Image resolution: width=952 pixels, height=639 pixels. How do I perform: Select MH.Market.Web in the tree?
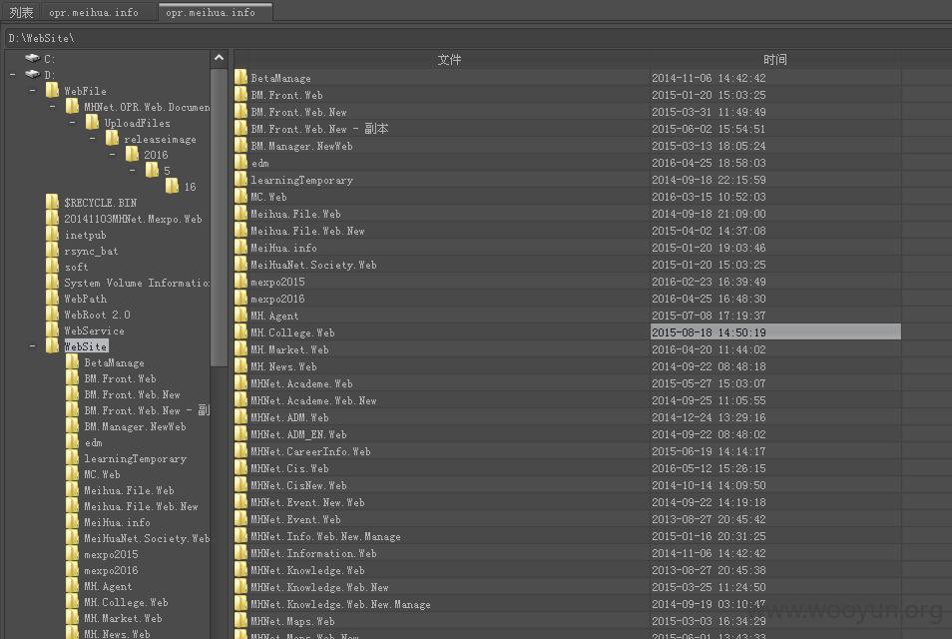pos(123,618)
